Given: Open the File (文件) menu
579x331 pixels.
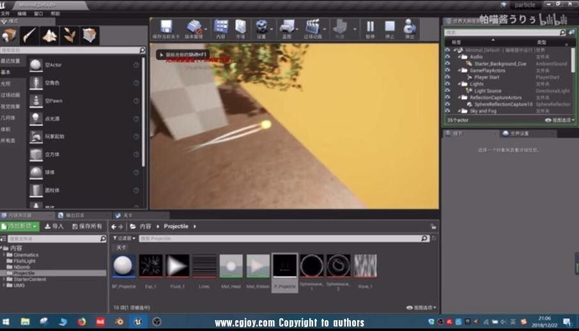Looking at the screenshot, I should [x=6, y=13].
